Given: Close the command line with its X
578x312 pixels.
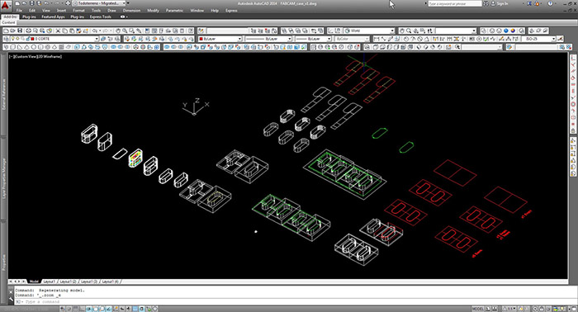Looking at the screenshot, I should click(x=11, y=291).
